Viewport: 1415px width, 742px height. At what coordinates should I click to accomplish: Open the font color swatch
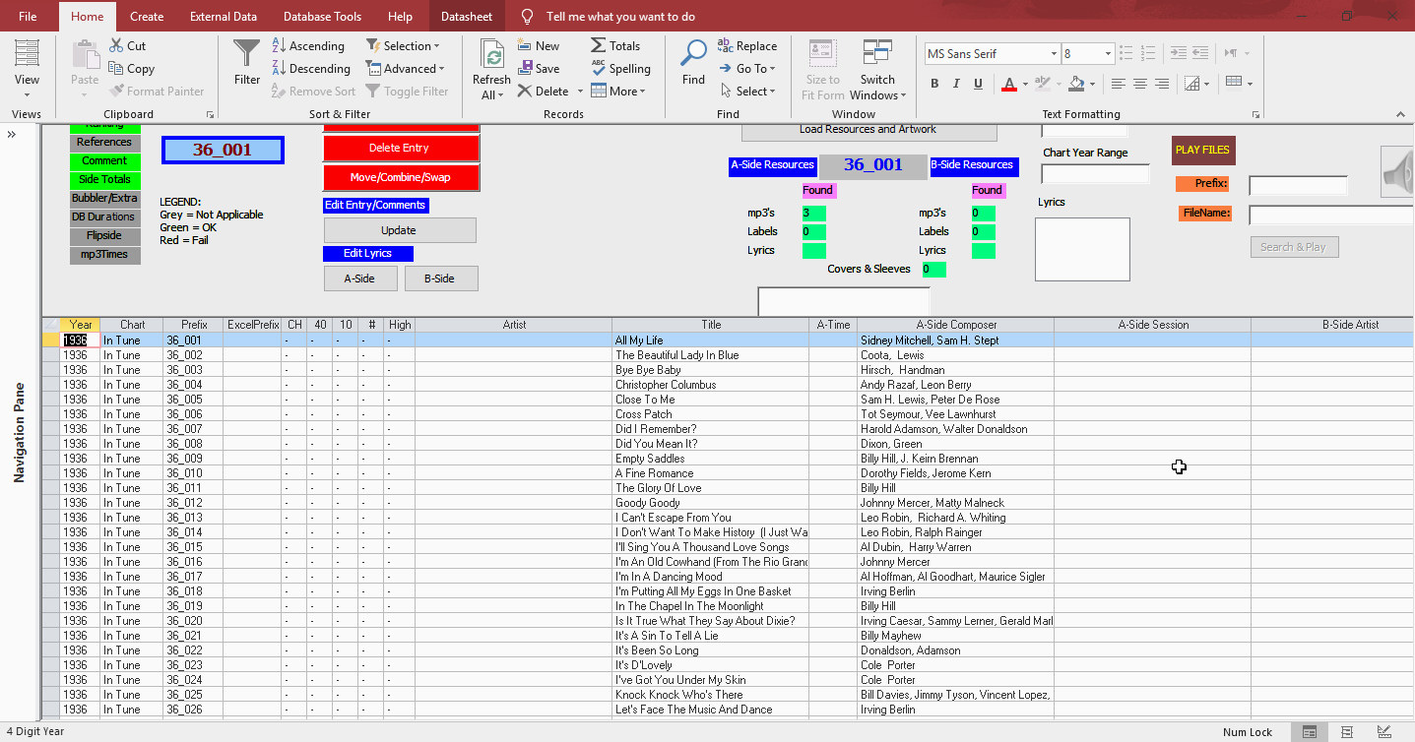point(1009,84)
